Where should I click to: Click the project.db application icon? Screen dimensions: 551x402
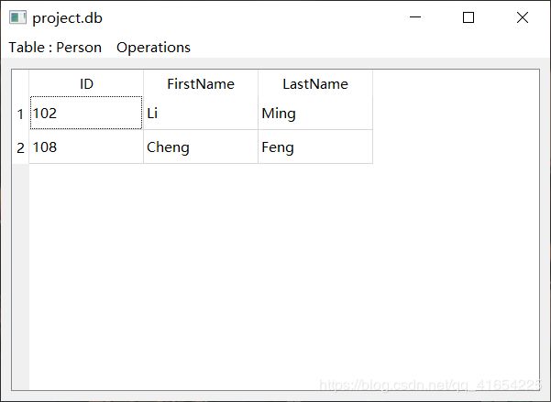coord(17,17)
